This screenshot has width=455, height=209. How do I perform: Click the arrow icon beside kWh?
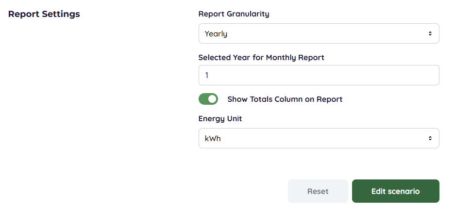[x=430, y=138]
